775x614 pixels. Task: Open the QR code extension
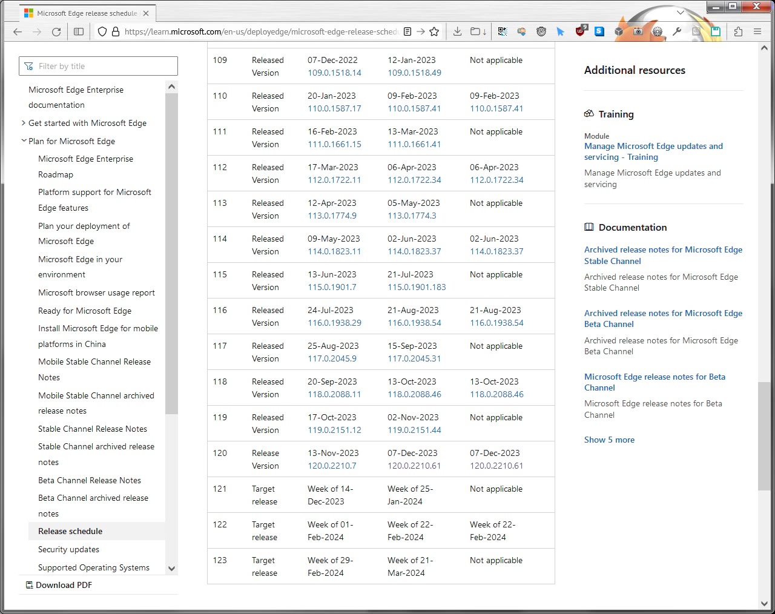pyautogui.click(x=503, y=31)
